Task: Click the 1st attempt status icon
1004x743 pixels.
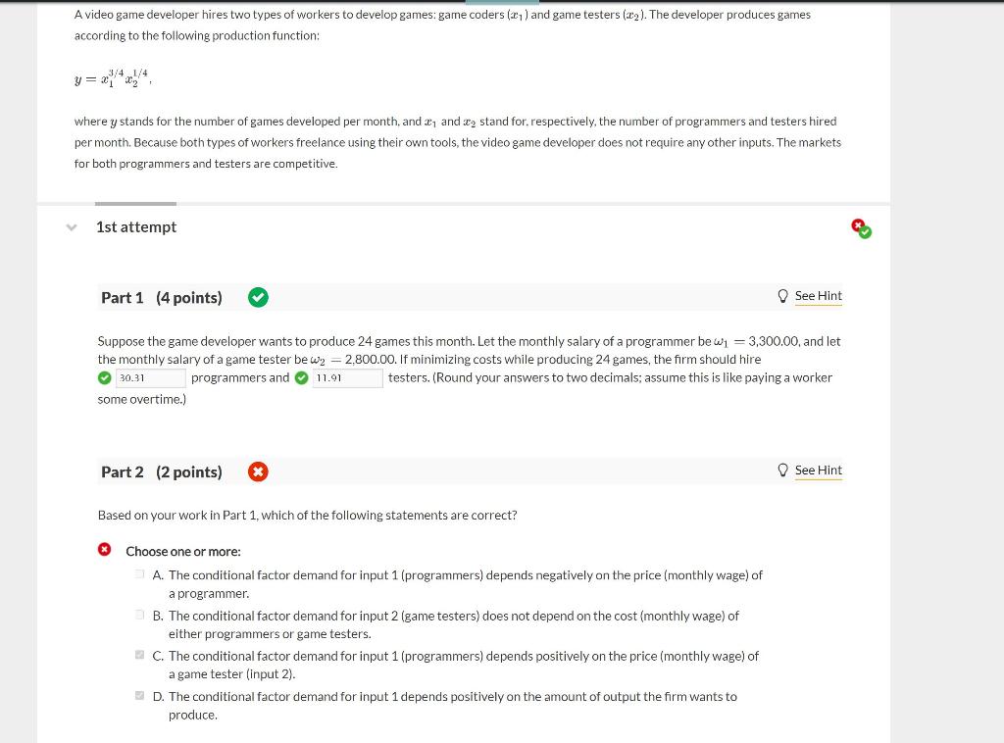Action: point(861,228)
